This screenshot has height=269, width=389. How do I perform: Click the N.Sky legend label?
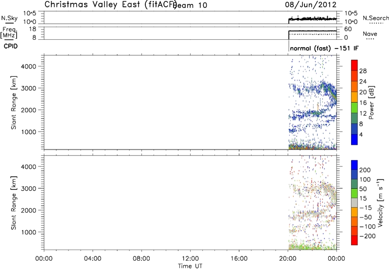(9, 18)
